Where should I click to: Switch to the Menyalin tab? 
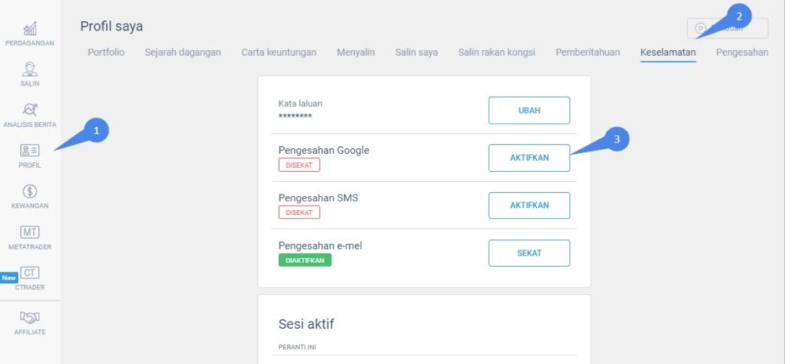pos(356,53)
